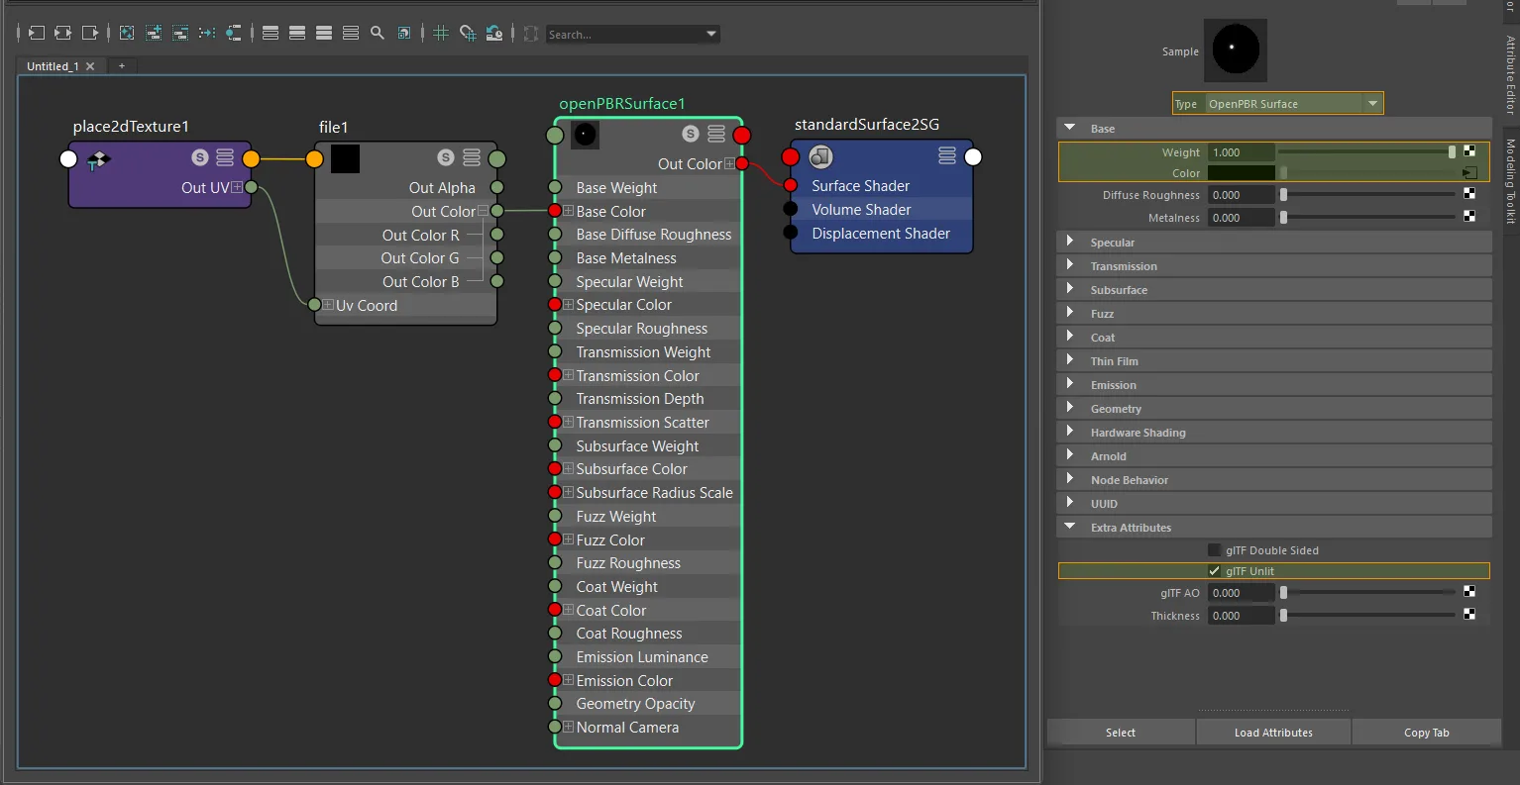
Task: Click the Load Attributes button
Action: coord(1273,733)
